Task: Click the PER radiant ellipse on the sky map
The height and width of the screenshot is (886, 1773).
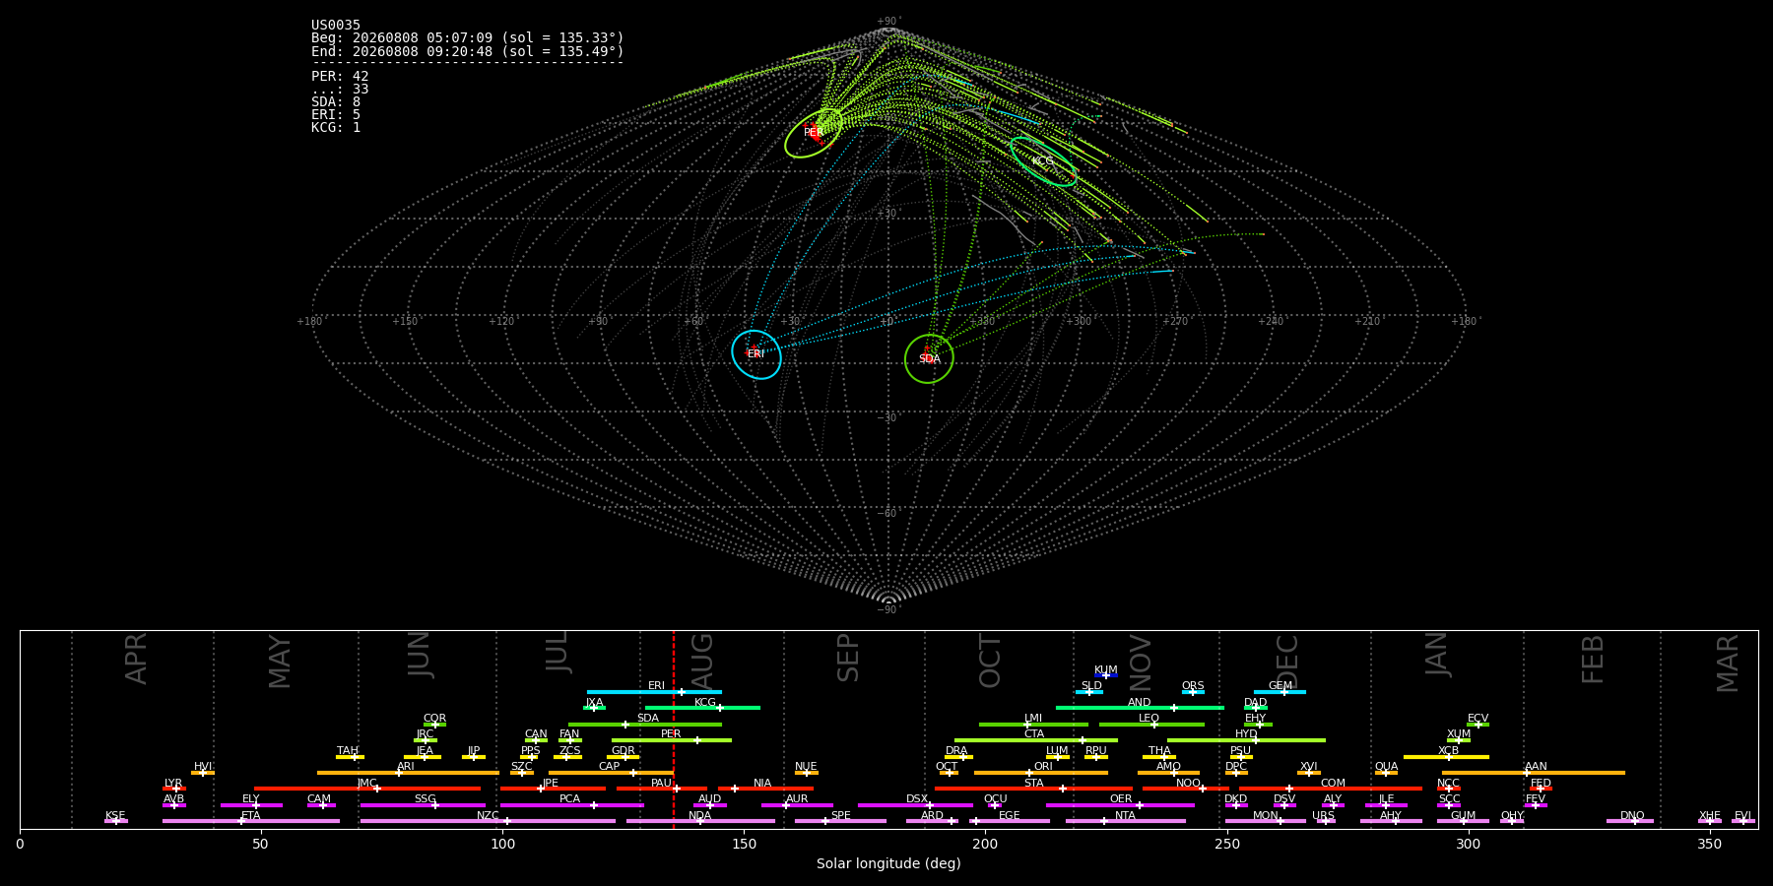Action: click(814, 133)
